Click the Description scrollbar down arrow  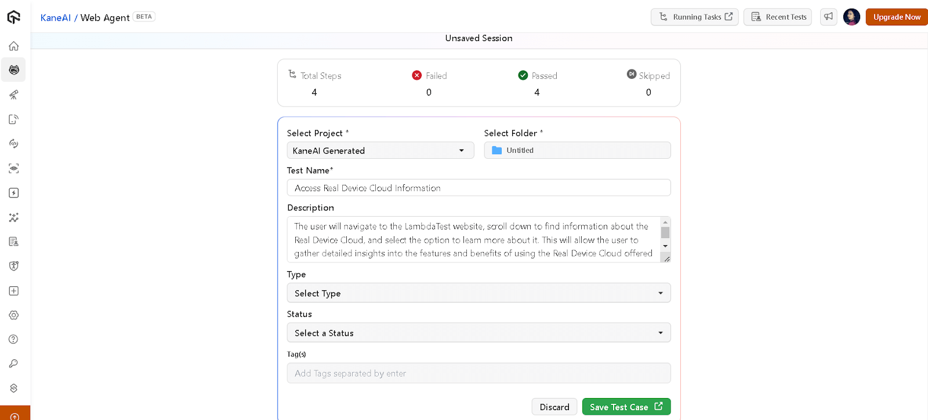tap(665, 246)
